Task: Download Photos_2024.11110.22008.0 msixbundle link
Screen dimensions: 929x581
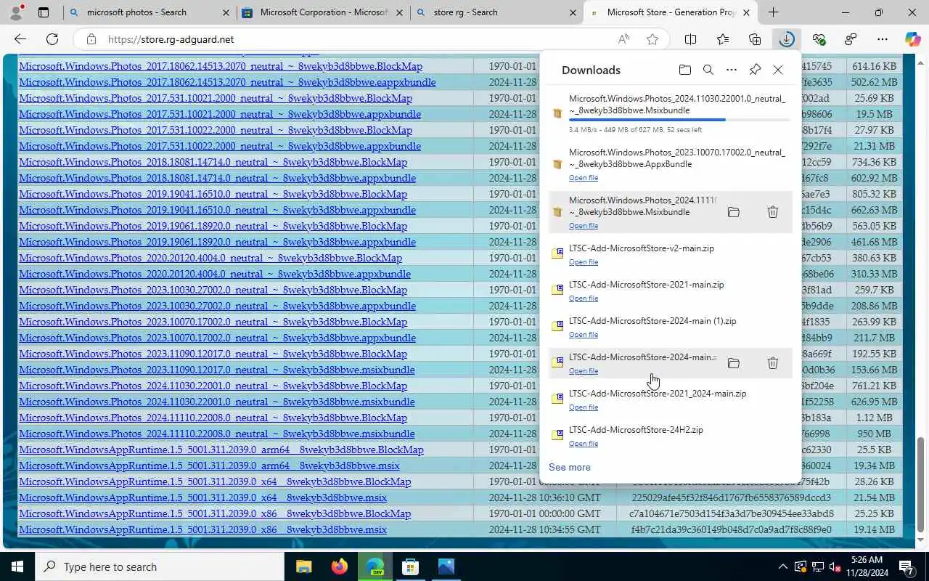Action: tap(217, 434)
